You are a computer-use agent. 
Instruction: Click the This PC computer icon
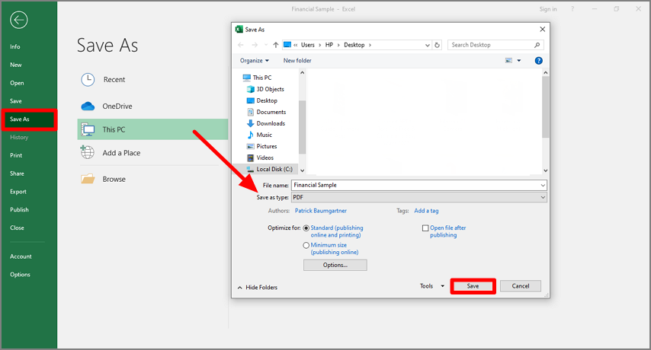[88, 129]
